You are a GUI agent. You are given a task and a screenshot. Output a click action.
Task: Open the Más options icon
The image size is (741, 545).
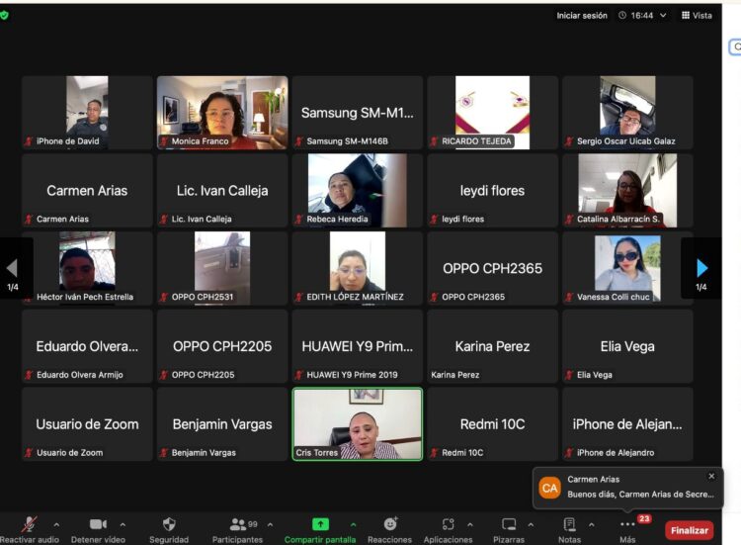pos(627,524)
